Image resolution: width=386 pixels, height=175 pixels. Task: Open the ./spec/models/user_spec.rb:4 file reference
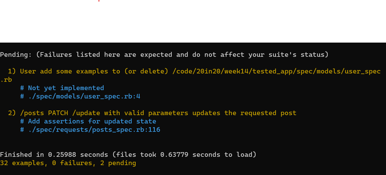pyautogui.click(x=80, y=96)
